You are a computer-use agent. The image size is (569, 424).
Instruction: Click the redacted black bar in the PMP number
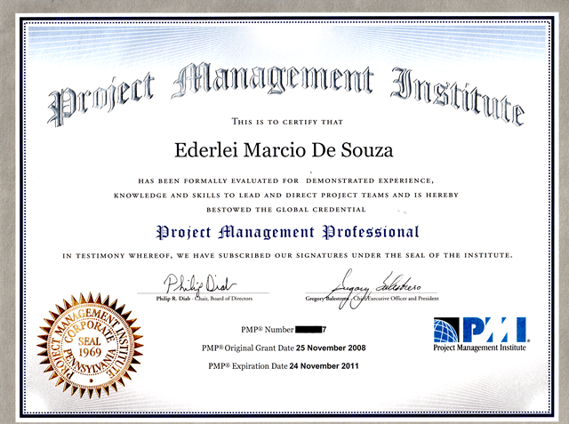pyautogui.click(x=309, y=330)
